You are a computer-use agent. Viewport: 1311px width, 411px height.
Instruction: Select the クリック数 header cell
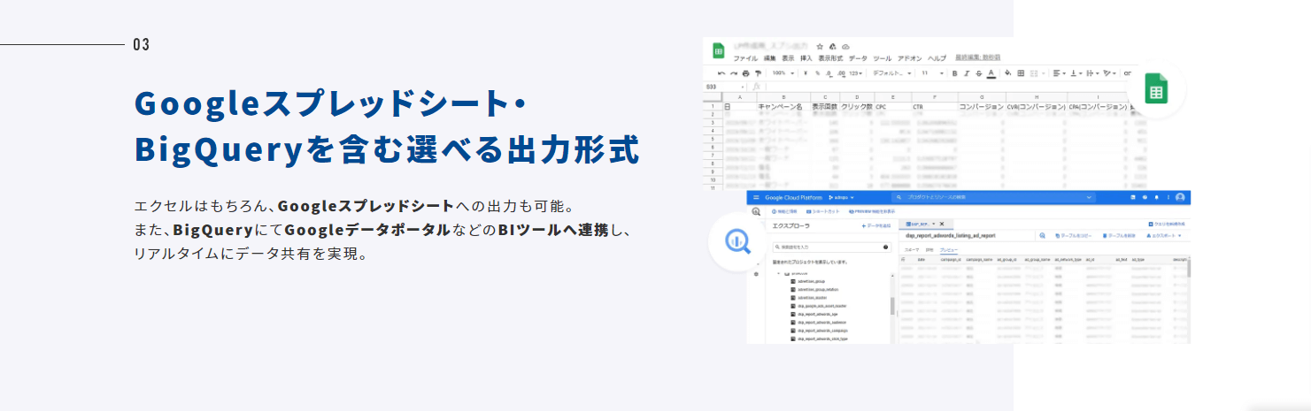pos(857,107)
